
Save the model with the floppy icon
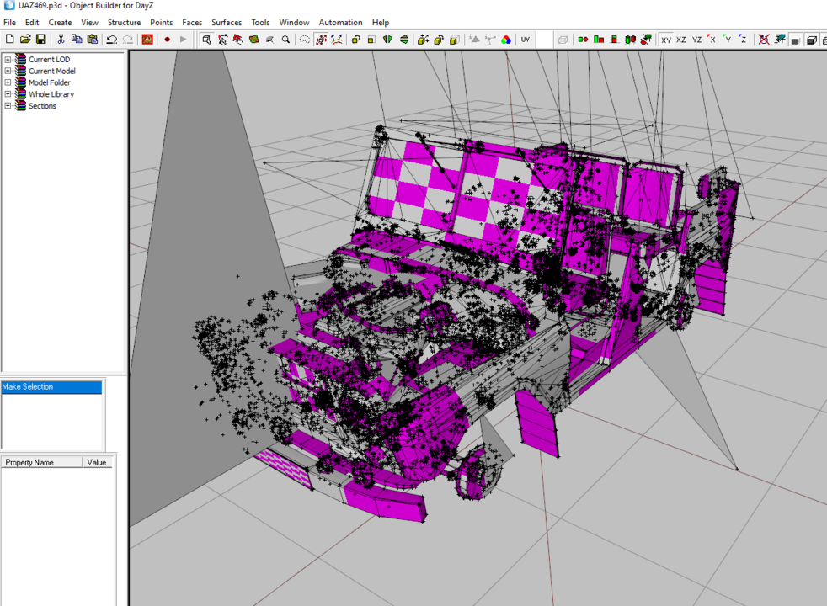(40, 40)
